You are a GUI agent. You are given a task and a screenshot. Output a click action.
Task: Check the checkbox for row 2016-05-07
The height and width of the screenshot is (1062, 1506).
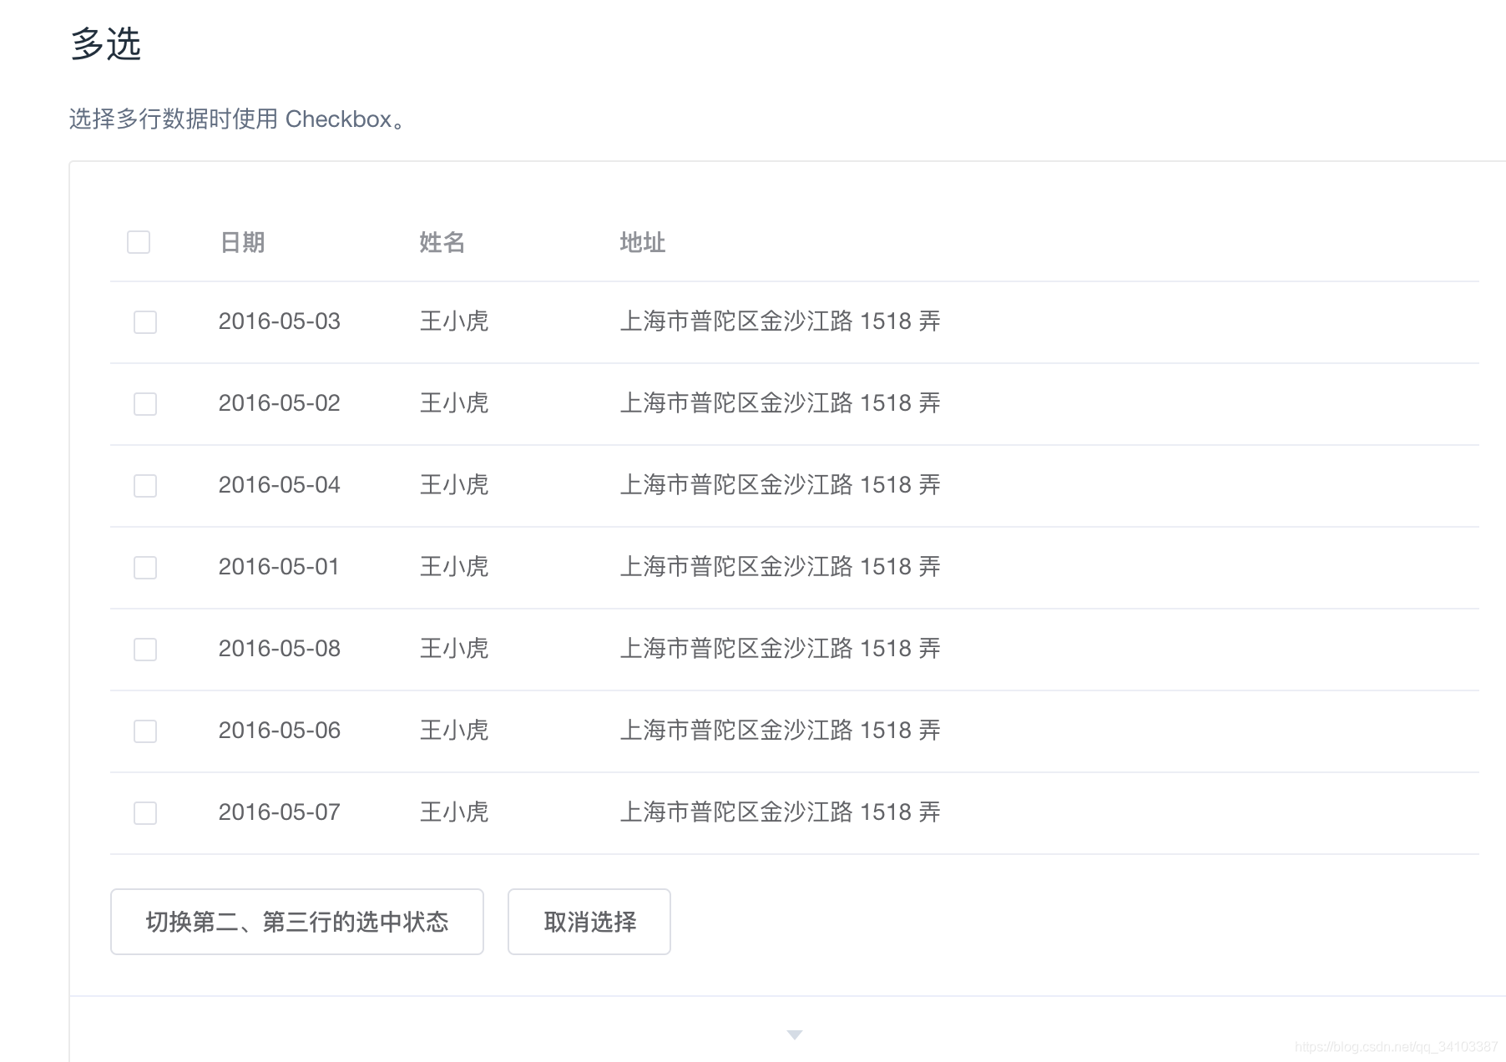pos(144,813)
